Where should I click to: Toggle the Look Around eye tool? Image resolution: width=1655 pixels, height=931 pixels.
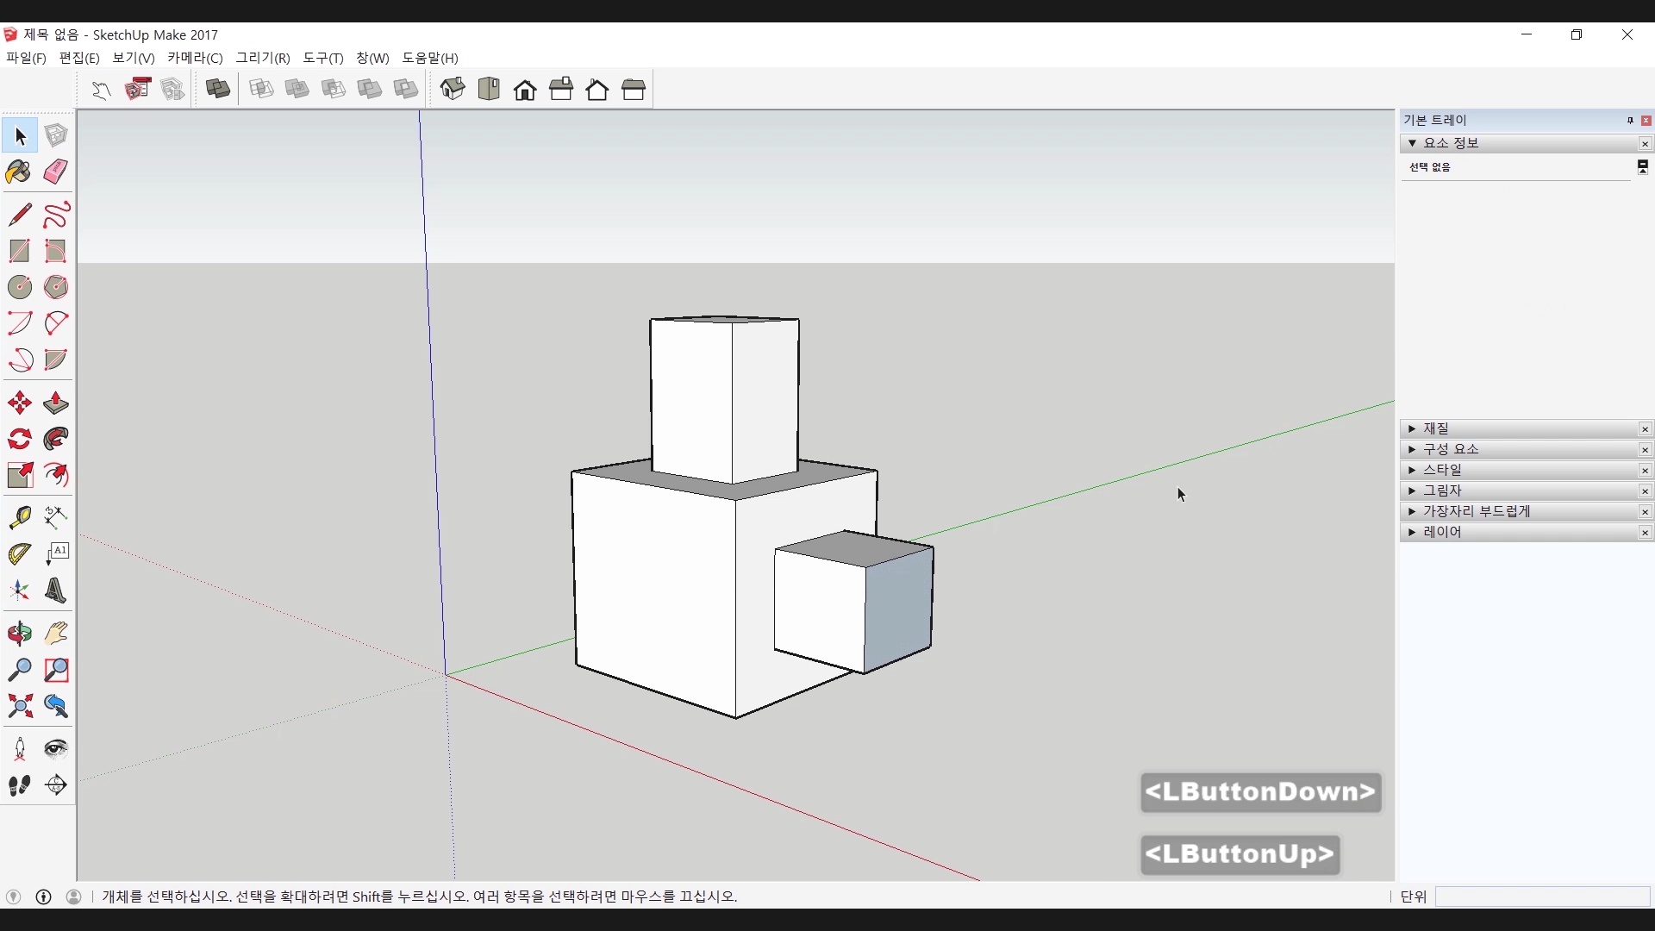56,748
